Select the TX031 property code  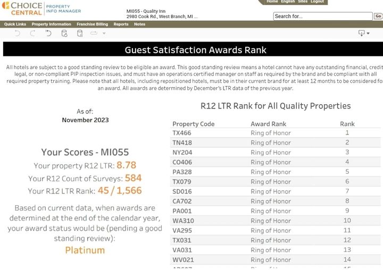click(x=182, y=240)
